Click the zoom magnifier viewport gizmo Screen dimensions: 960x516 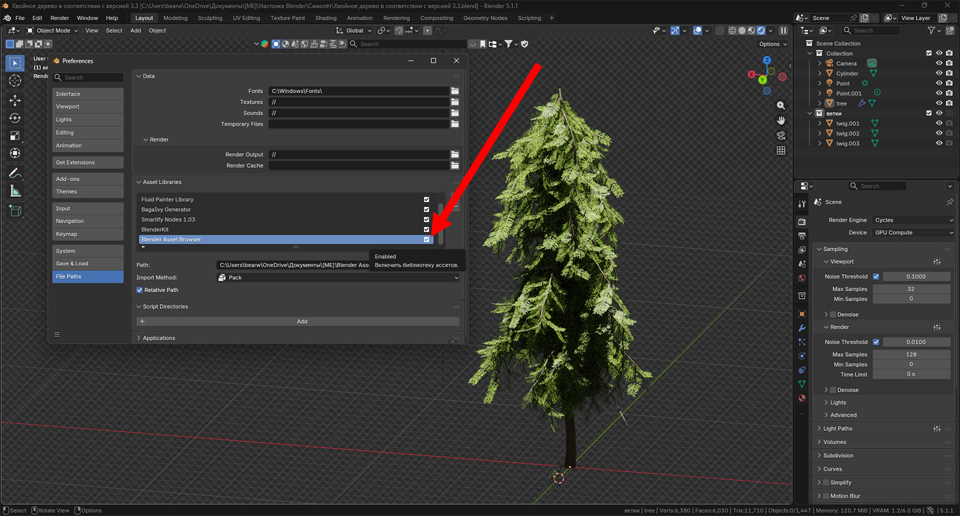point(781,106)
